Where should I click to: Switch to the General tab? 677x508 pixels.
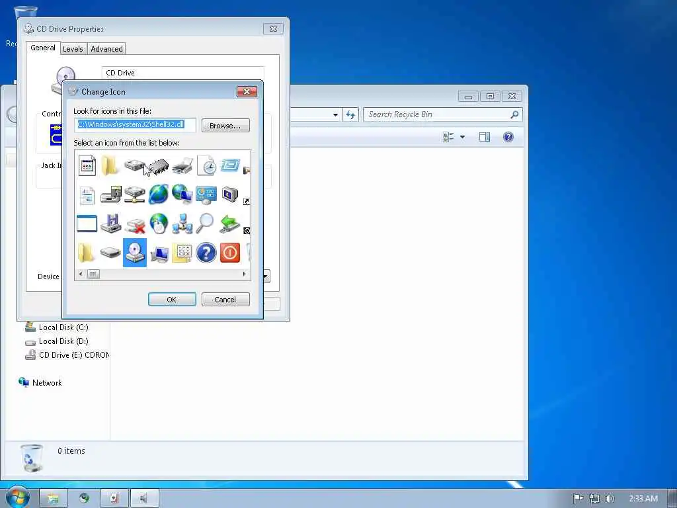click(x=43, y=48)
